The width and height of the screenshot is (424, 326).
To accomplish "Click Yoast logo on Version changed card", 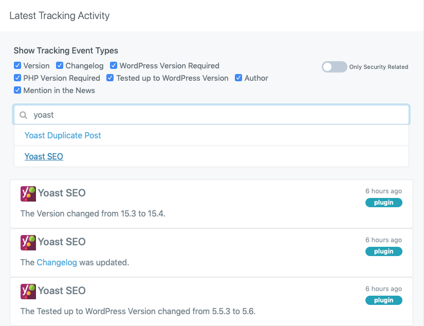I will point(28,194).
